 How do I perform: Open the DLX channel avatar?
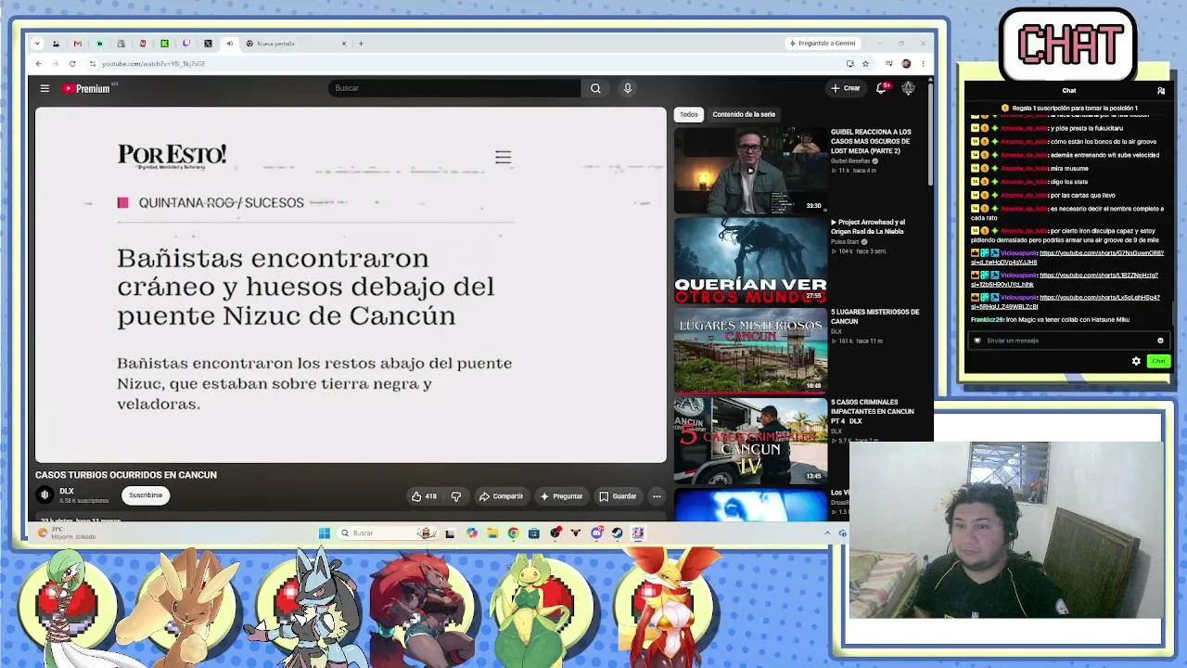tap(45, 495)
